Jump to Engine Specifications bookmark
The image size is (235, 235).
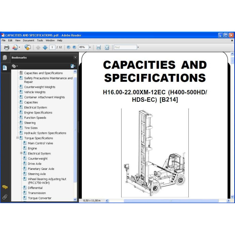pyautogui.click(x=38, y=112)
